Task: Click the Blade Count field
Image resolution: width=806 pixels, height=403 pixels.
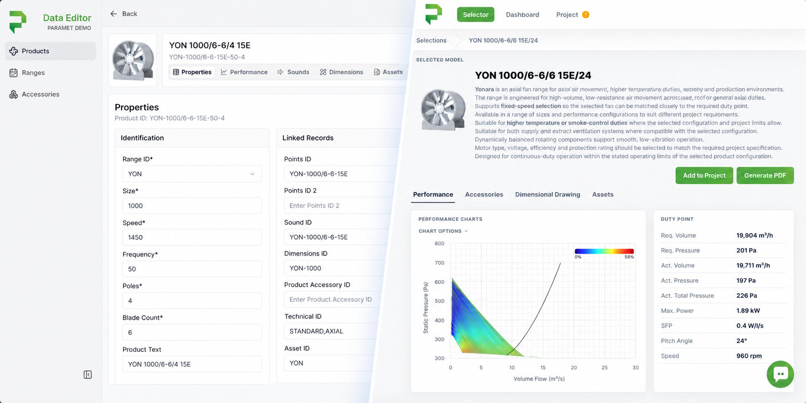Action: tap(192, 333)
